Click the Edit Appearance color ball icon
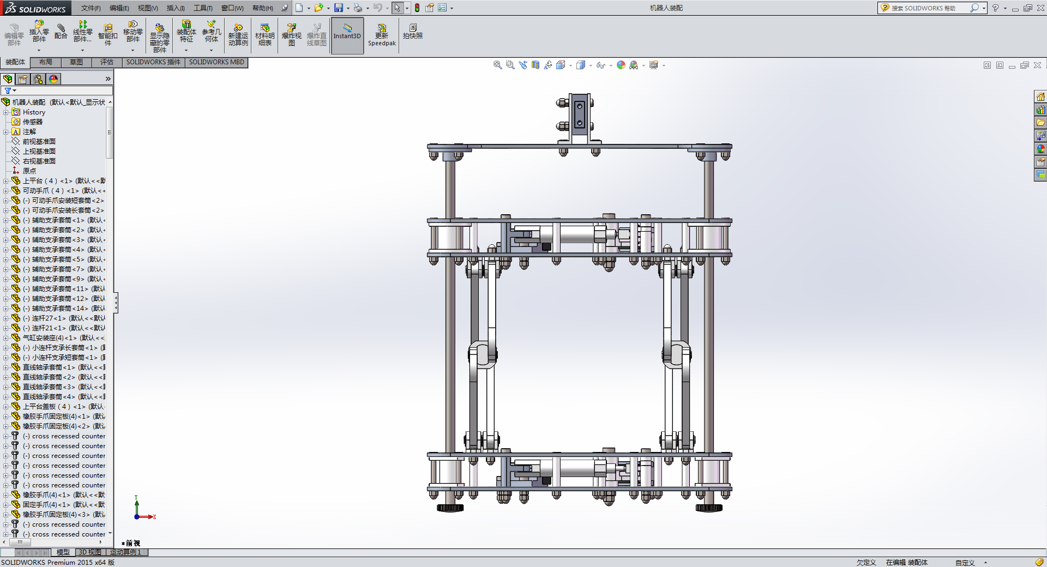This screenshot has height=567, width=1047. coord(621,65)
